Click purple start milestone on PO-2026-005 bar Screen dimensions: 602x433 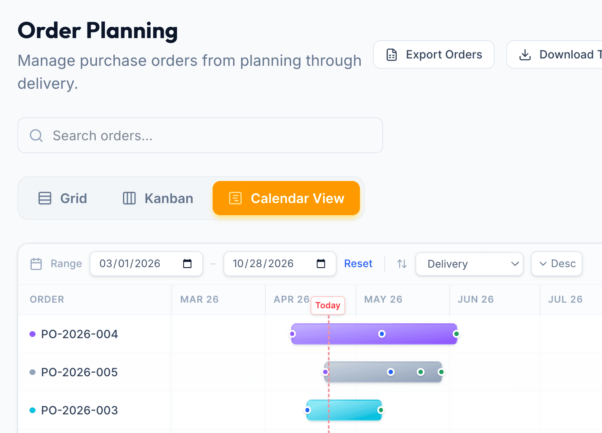325,372
